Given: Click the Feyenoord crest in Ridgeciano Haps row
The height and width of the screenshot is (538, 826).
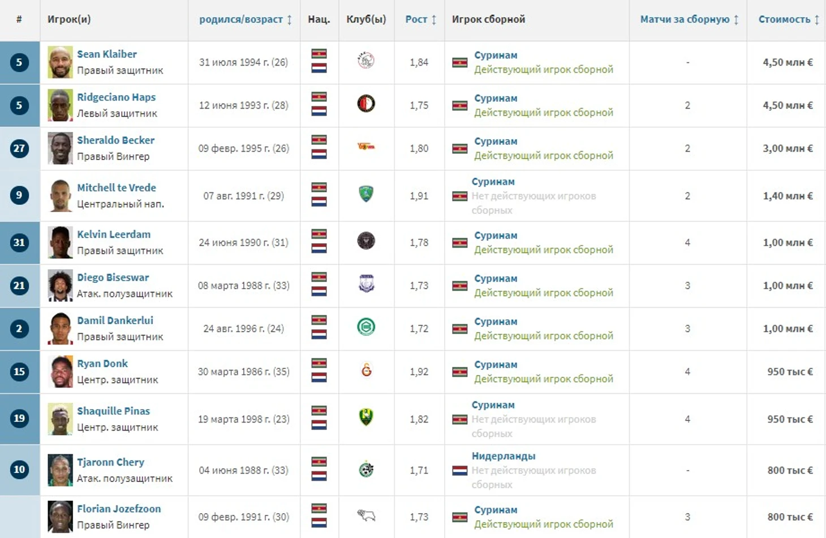Looking at the screenshot, I should pos(366,104).
